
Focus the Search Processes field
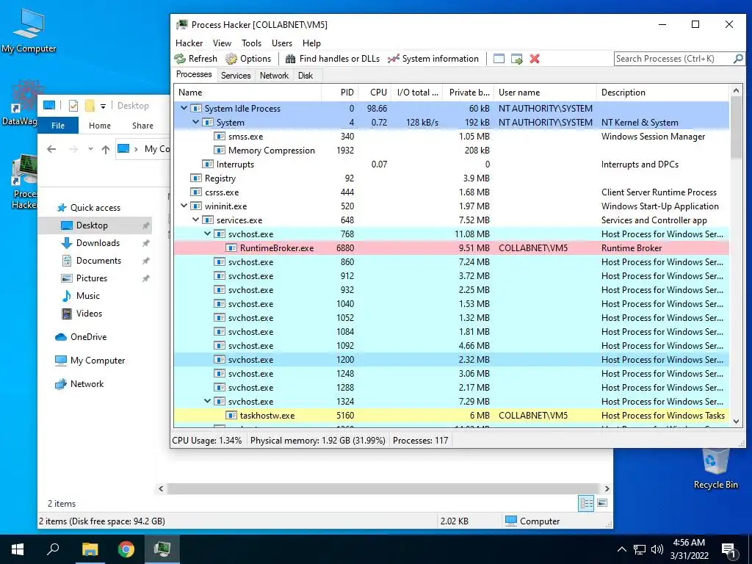[x=673, y=59]
